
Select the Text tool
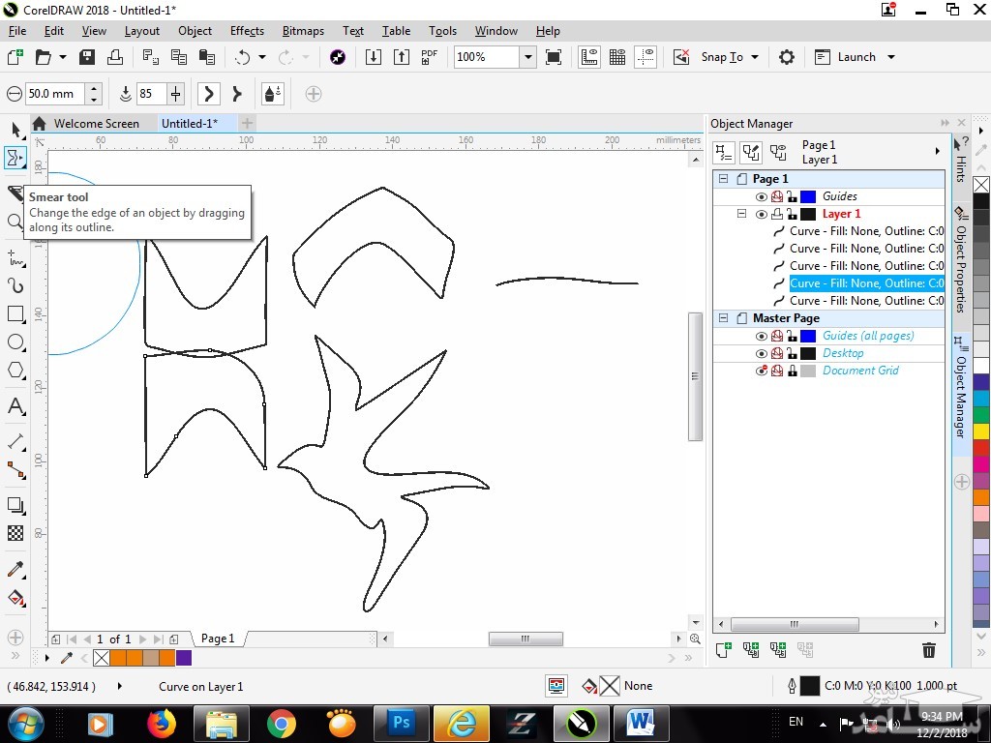point(15,406)
